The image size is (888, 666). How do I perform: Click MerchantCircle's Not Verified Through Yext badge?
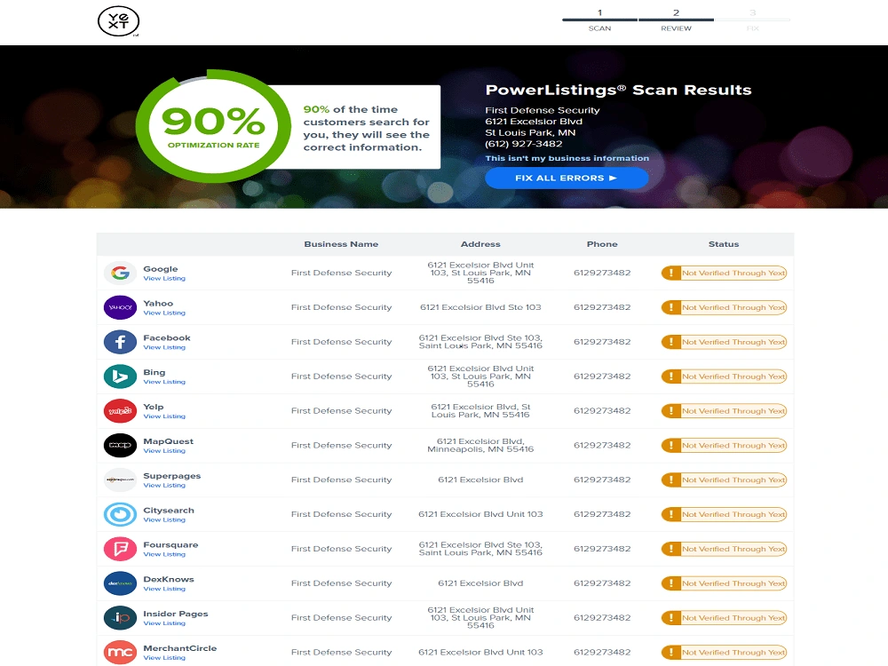tap(724, 653)
